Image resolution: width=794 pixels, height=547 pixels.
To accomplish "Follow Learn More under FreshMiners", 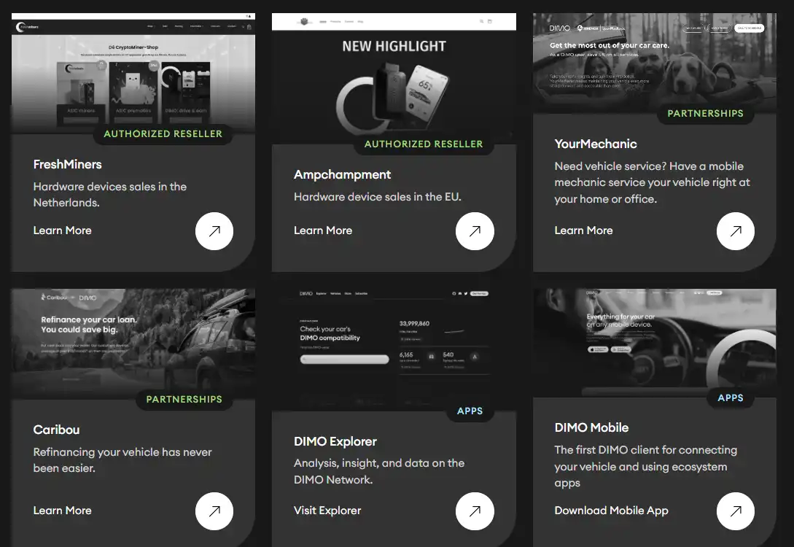I will (x=62, y=230).
